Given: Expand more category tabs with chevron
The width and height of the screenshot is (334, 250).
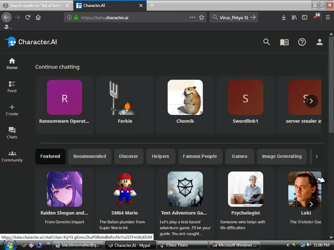Looking at the screenshot, I should coord(316,157).
